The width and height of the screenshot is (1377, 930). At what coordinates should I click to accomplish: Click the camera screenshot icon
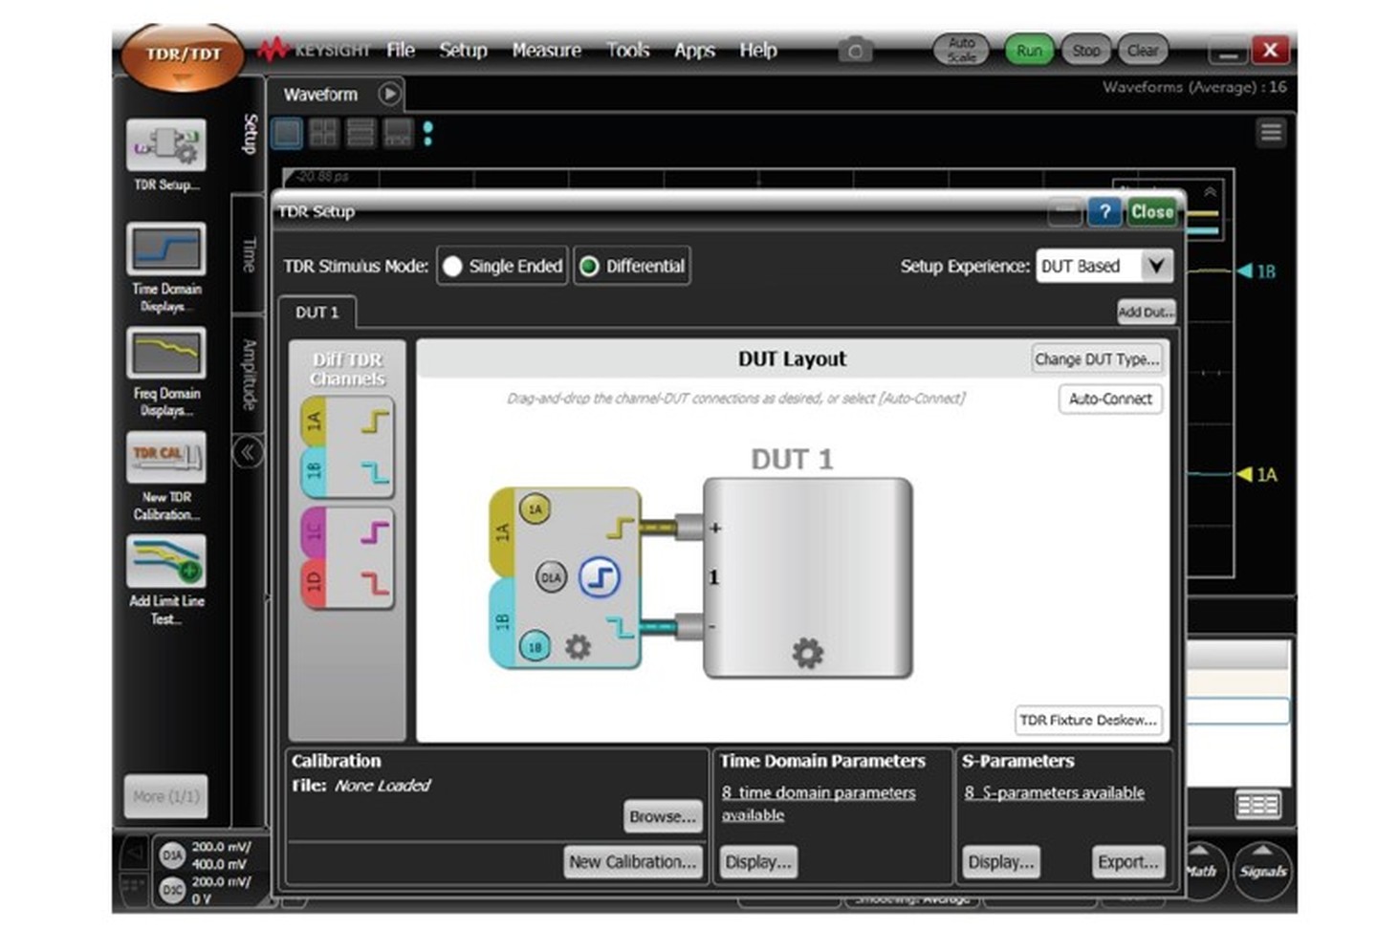click(855, 50)
